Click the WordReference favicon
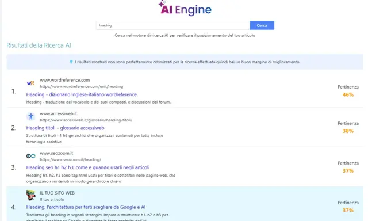This screenshot has height=221, width=368. (x=30, y=83)
